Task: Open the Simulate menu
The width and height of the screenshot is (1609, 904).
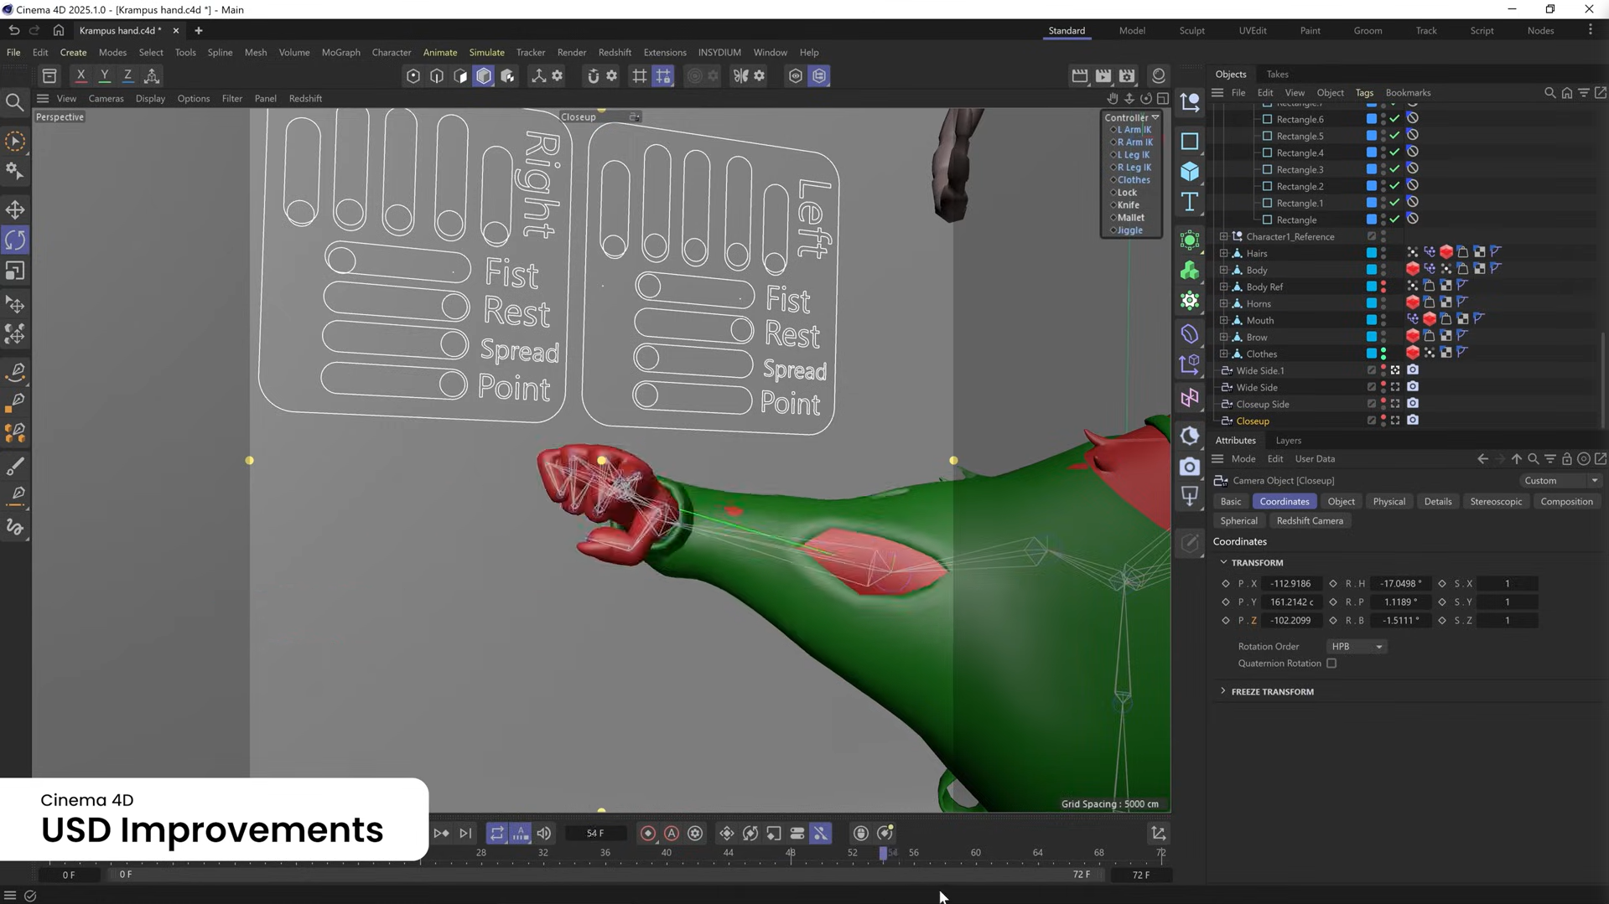Action: pyautogui.click(x=486, y=52)
